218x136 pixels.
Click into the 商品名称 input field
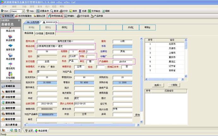point(65,46)
